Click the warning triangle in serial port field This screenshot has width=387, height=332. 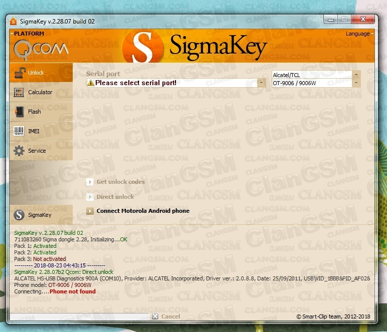click(91, 83)
